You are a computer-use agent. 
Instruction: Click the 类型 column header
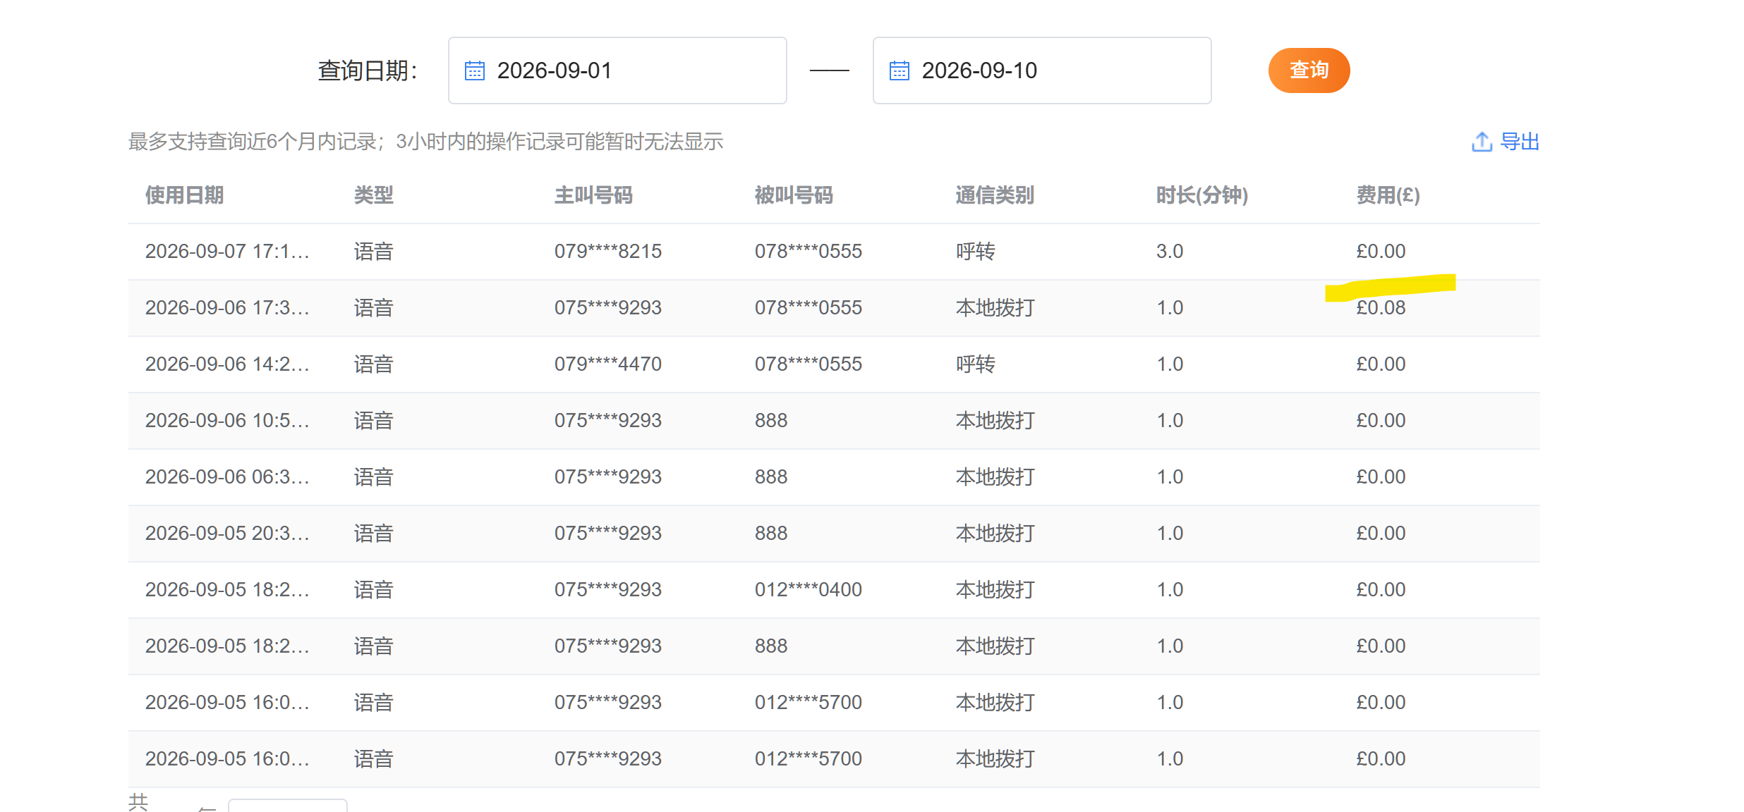[374, 195]
